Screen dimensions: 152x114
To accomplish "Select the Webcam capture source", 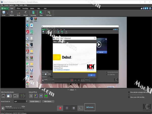I will point(12,13).
